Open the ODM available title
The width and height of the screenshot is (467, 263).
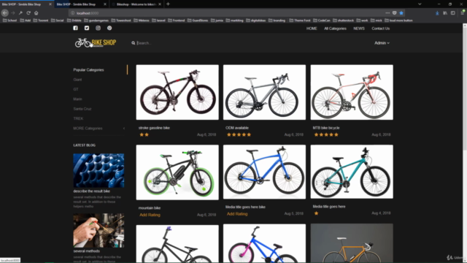pyautogui.click(x=237, y=128)
